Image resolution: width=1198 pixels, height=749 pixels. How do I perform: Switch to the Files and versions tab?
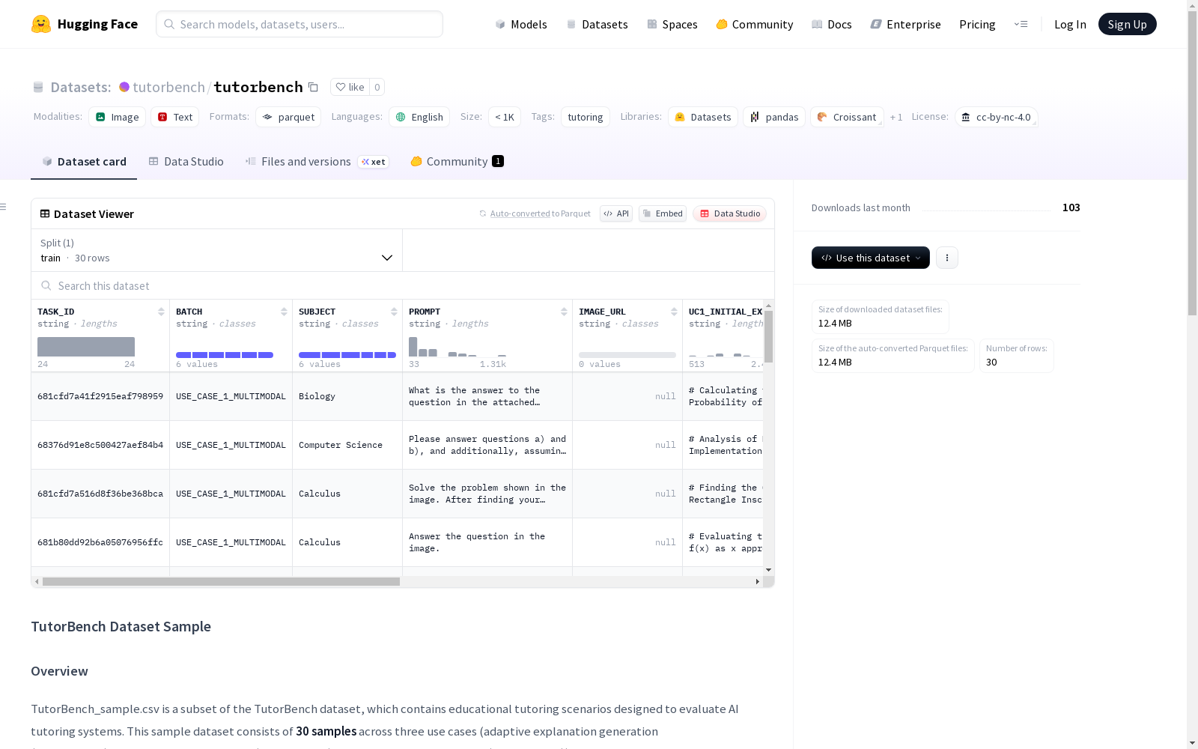317,161
